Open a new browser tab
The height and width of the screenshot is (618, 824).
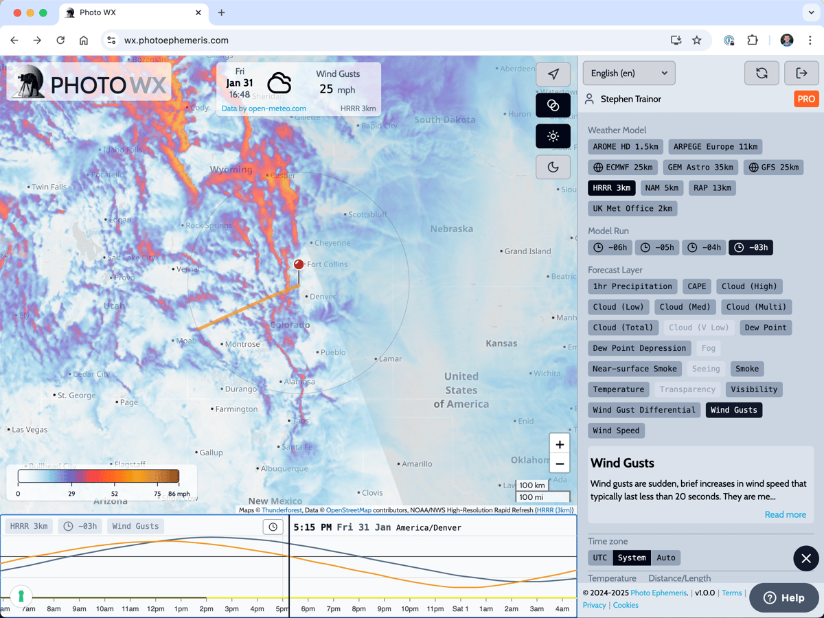coord(221,12)
